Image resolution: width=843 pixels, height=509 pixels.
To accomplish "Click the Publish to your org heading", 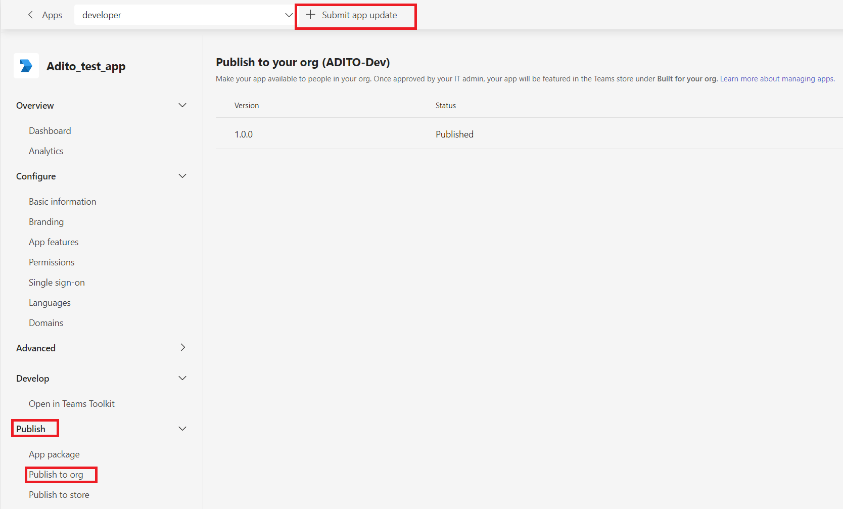I will (303, 62).
